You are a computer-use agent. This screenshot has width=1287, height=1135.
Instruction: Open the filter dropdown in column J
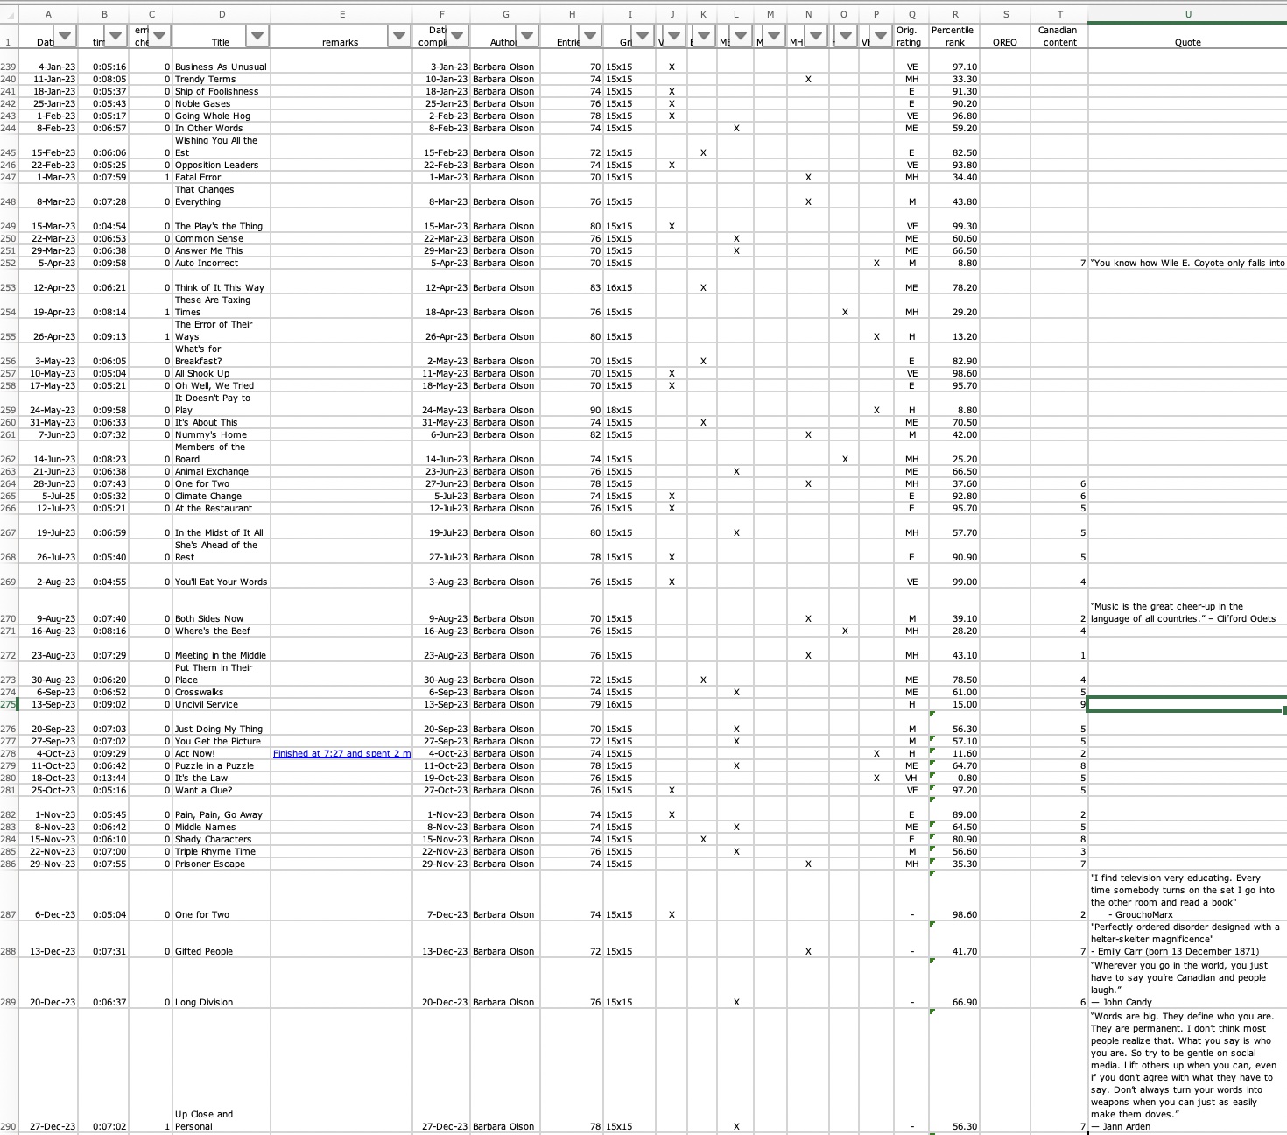point(674,36)
